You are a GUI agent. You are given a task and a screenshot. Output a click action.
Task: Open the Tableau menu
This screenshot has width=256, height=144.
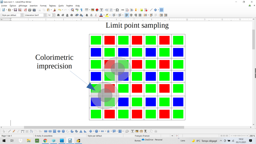[52, 6]
